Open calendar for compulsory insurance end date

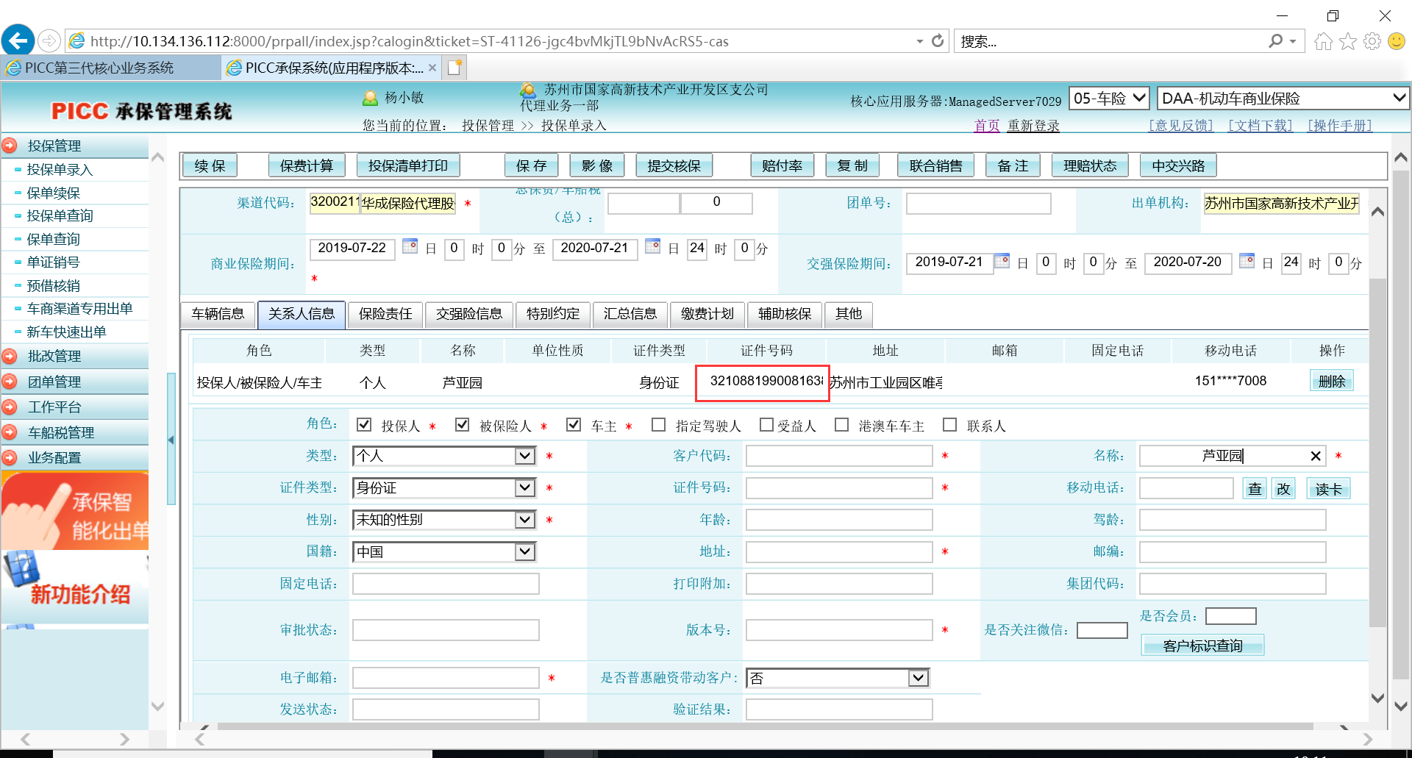(1247, 260)
